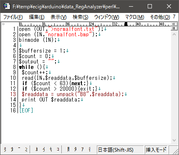The width and height of the screenshot is (179, 155).
Task: Click the 挿入モード insert mode indicator
Action: (x=156, y=150)
